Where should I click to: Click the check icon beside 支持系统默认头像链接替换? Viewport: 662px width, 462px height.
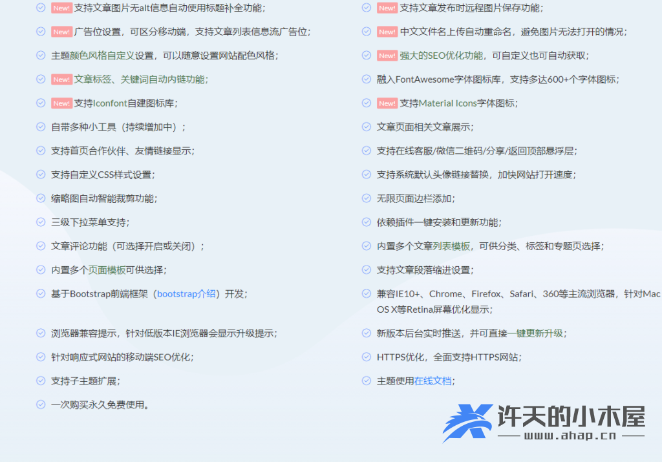tap(367, 174)
